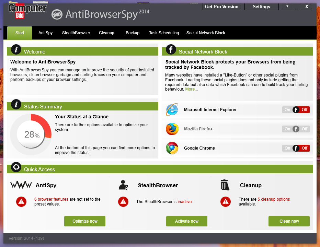Image resolution: width=320 pixels, height=247 pixels.
Task: Open the Social Network Block tab
Action: pos(206,33)
